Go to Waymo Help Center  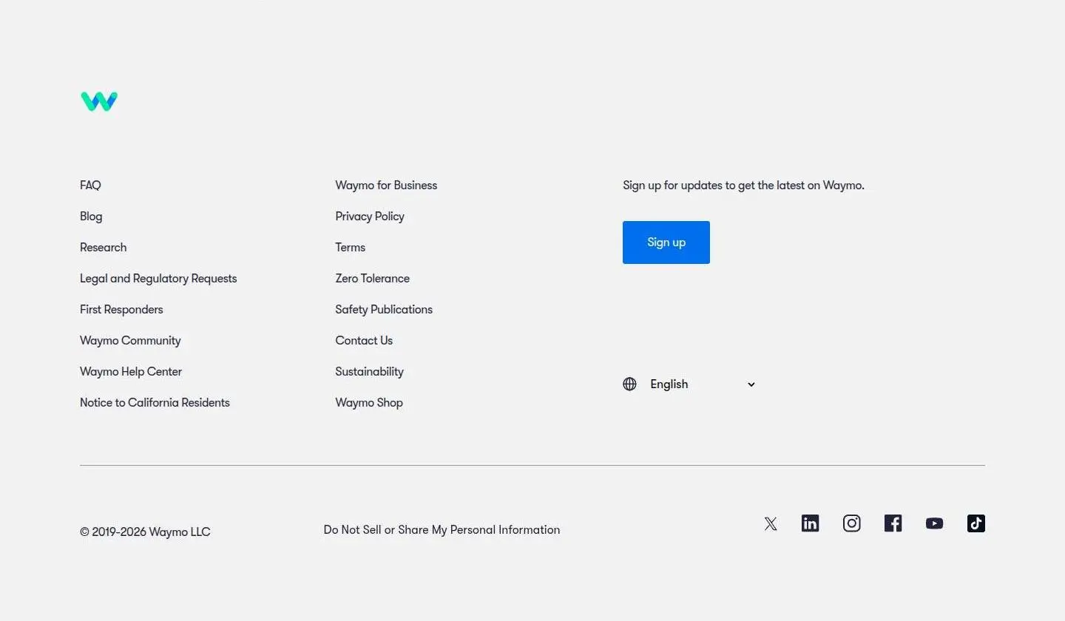131,372
